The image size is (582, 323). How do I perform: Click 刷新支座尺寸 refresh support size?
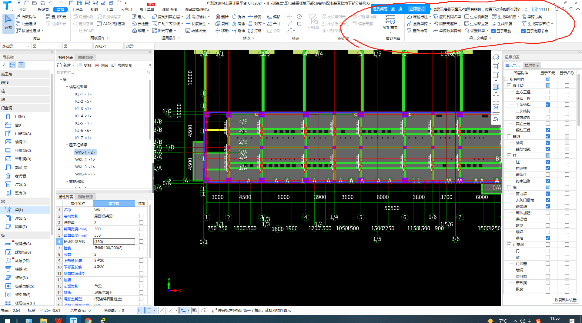447,24
